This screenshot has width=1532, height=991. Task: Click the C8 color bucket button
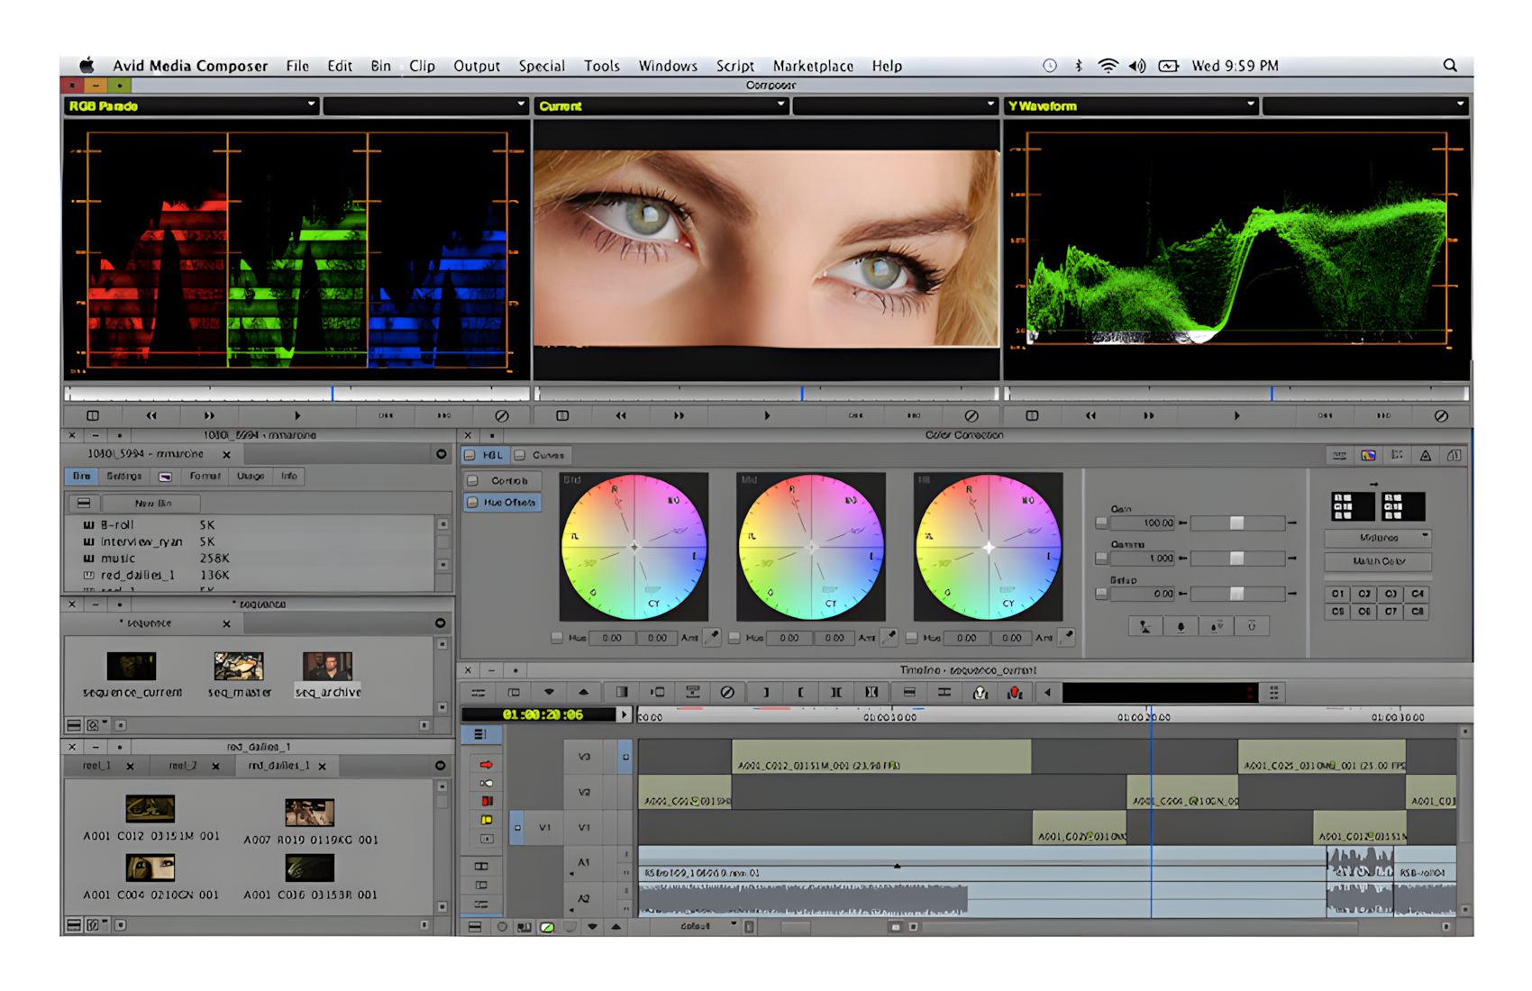1418,611
